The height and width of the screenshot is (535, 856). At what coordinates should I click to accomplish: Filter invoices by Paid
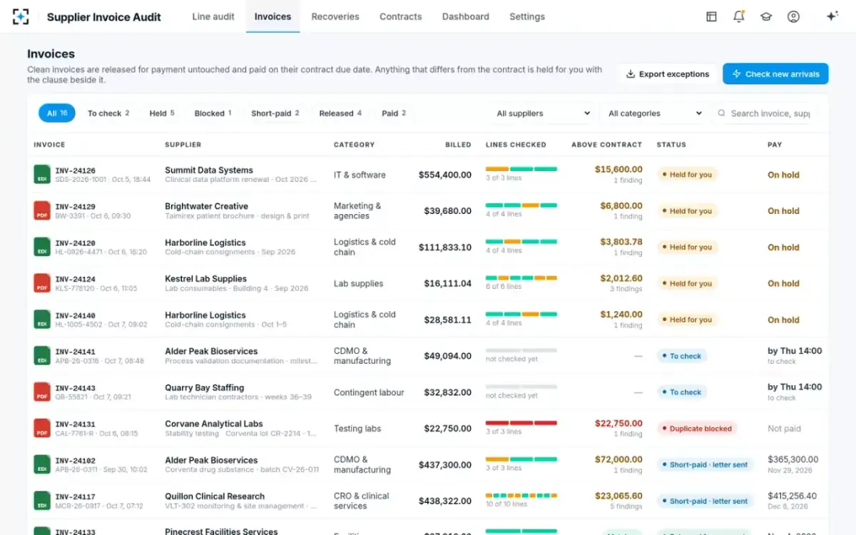coord(394,113)
